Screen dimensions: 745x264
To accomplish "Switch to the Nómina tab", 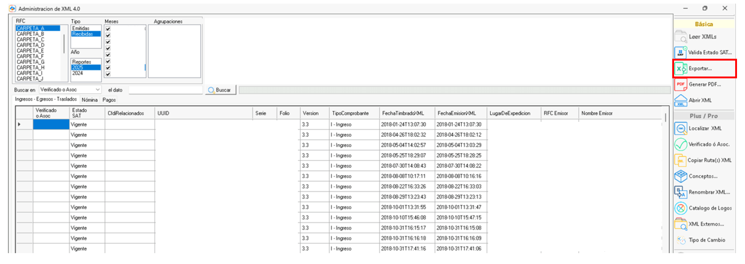I will tap(89, 100).
